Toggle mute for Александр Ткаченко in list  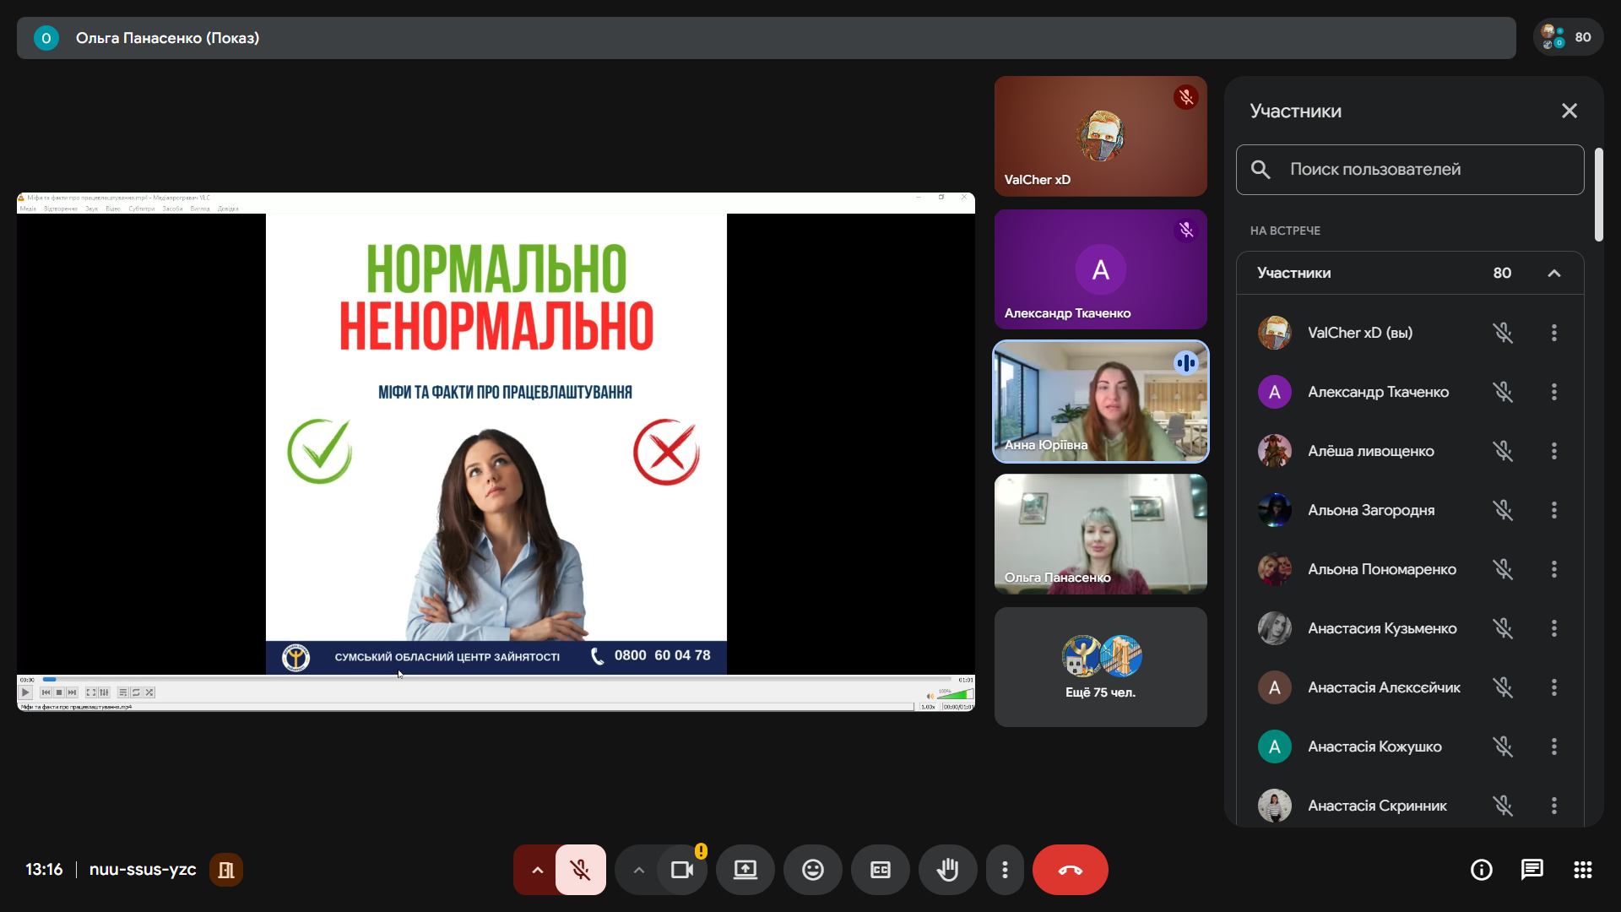(x=1502, y=392)
